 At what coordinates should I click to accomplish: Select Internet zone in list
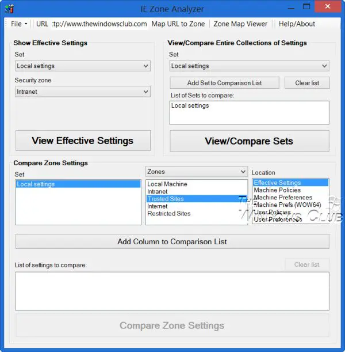tap(197, 206)
